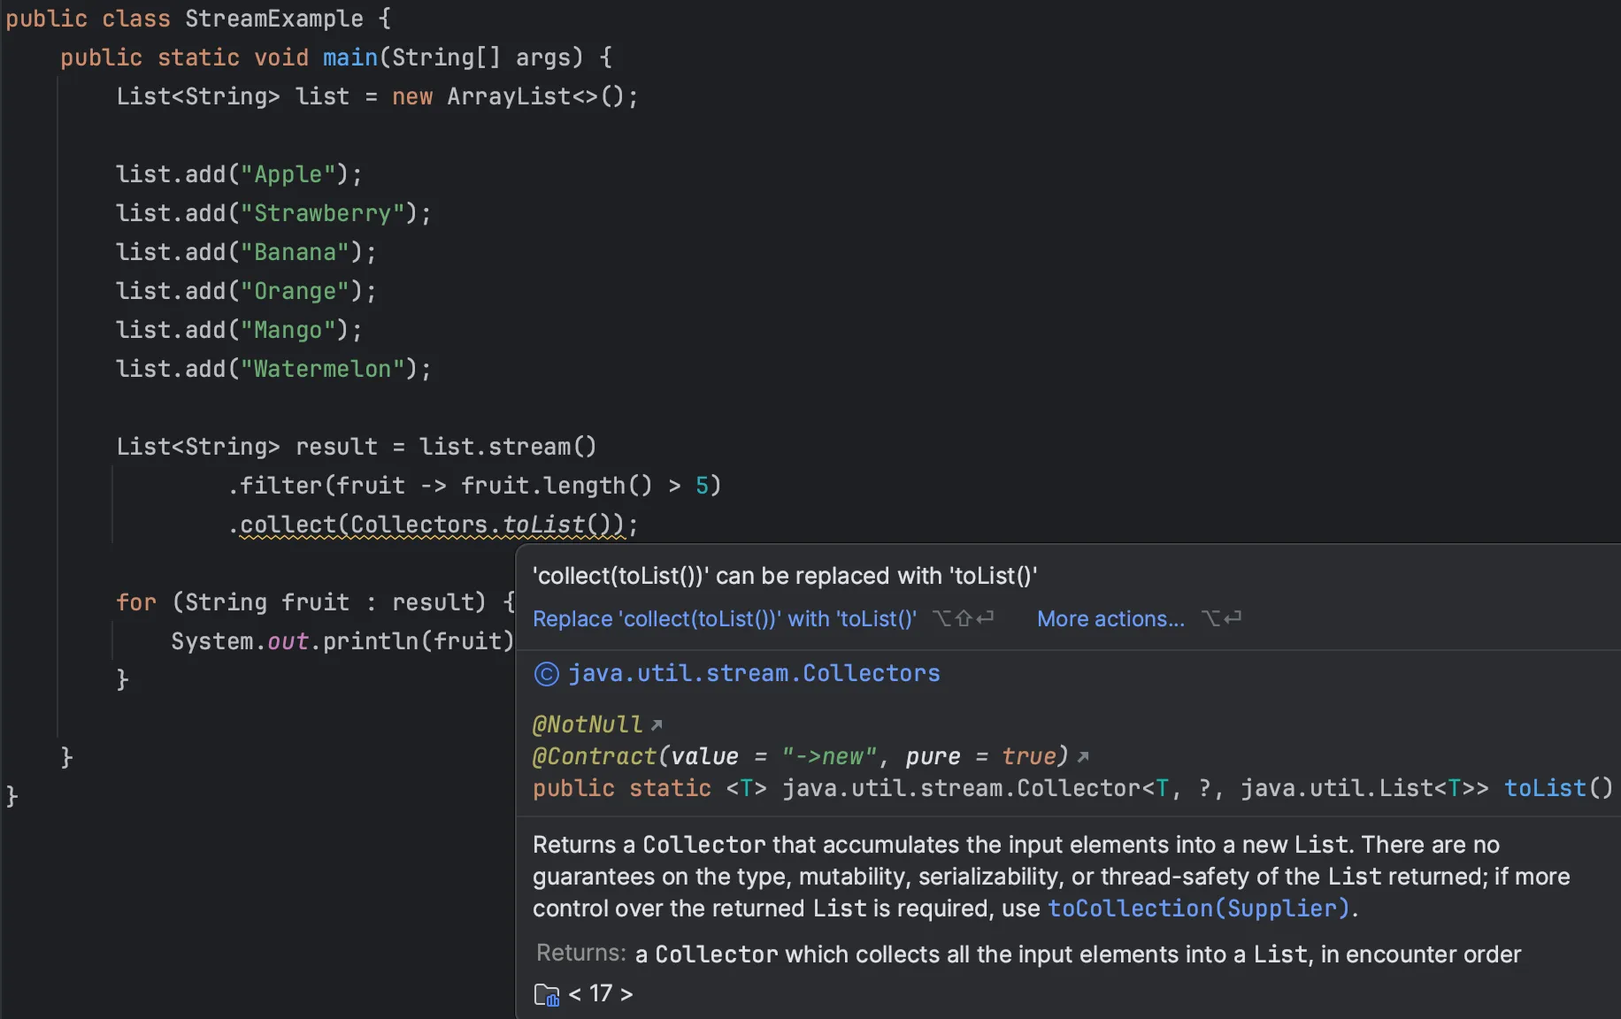Click the "Apple" string literal
The image size is (1621, 1019).
(x=288, y=174)
